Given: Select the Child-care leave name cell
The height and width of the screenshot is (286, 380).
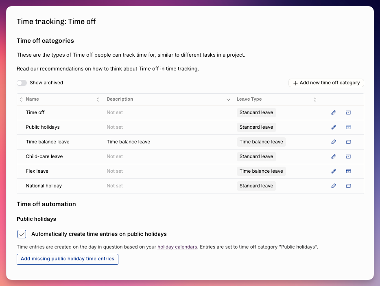Looking at the screenshot, I should click(44, 156).
